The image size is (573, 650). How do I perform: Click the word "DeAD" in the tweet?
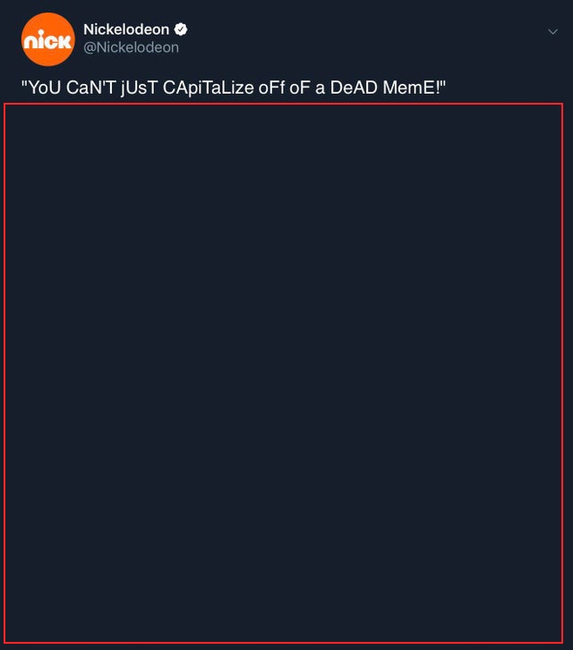[354, 88]
